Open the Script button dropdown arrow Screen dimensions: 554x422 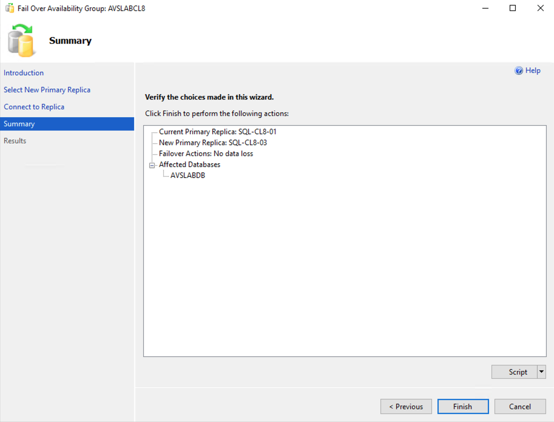[x=541, y=372]
